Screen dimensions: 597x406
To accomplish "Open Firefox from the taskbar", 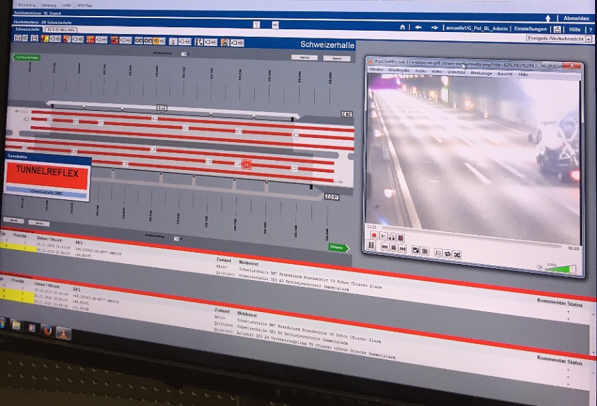I will [47, 331].
